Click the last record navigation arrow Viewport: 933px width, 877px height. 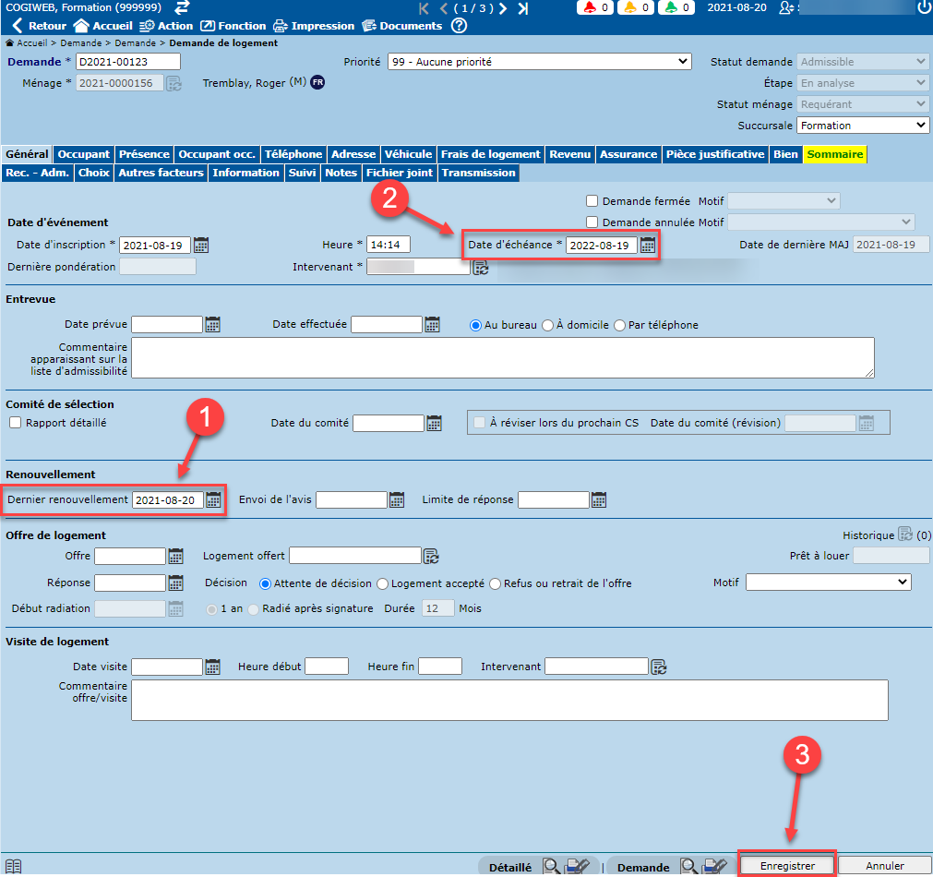click(523, 8)
